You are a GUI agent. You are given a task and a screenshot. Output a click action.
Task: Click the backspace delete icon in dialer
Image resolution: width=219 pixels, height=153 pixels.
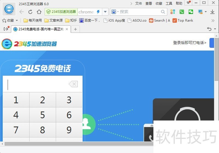[73, 84]
